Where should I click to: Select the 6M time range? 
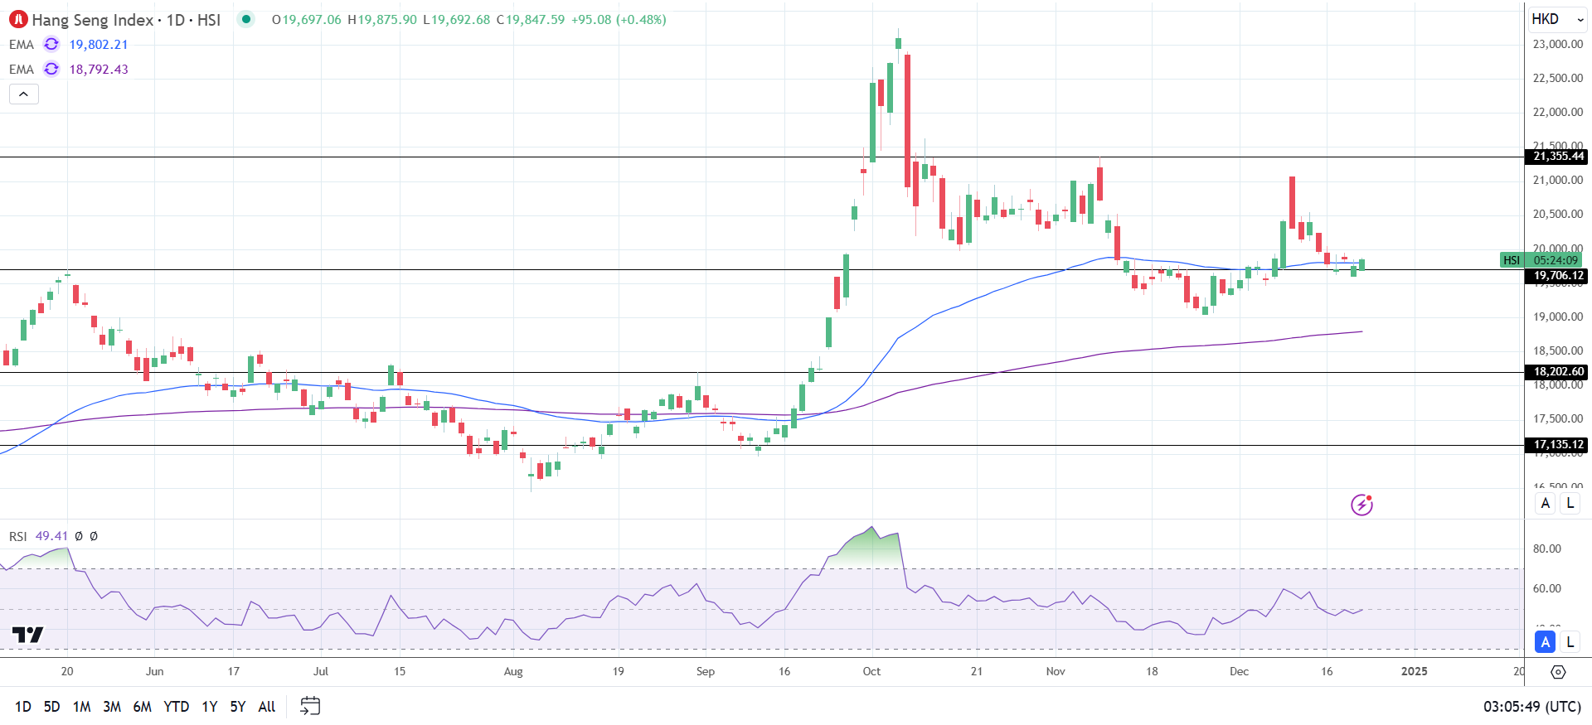143,707
